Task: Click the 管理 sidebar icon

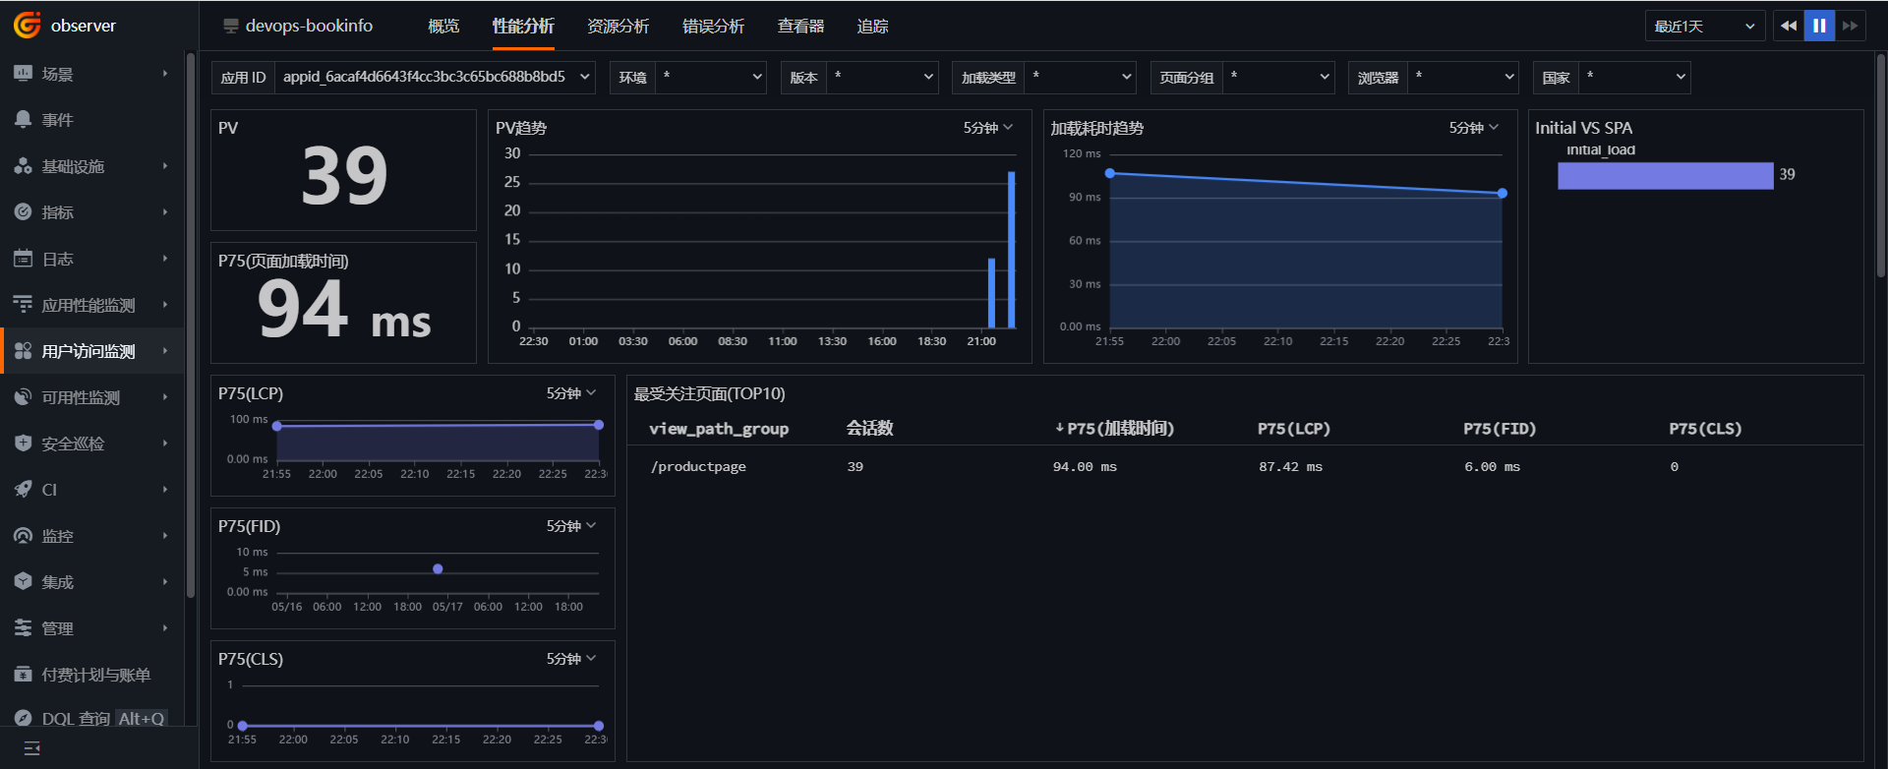Action: (x=23, y=628)
